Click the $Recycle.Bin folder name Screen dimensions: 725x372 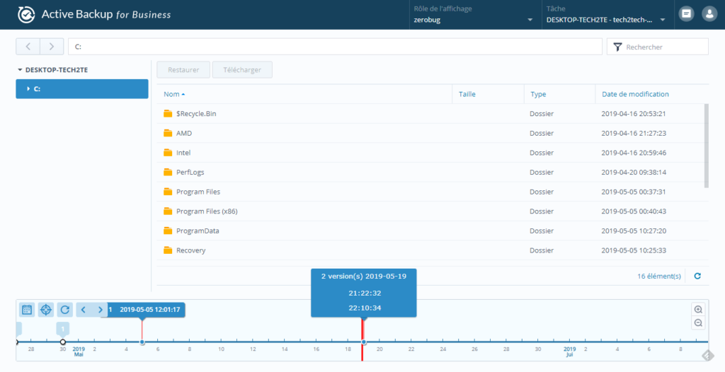pos(196,114)
